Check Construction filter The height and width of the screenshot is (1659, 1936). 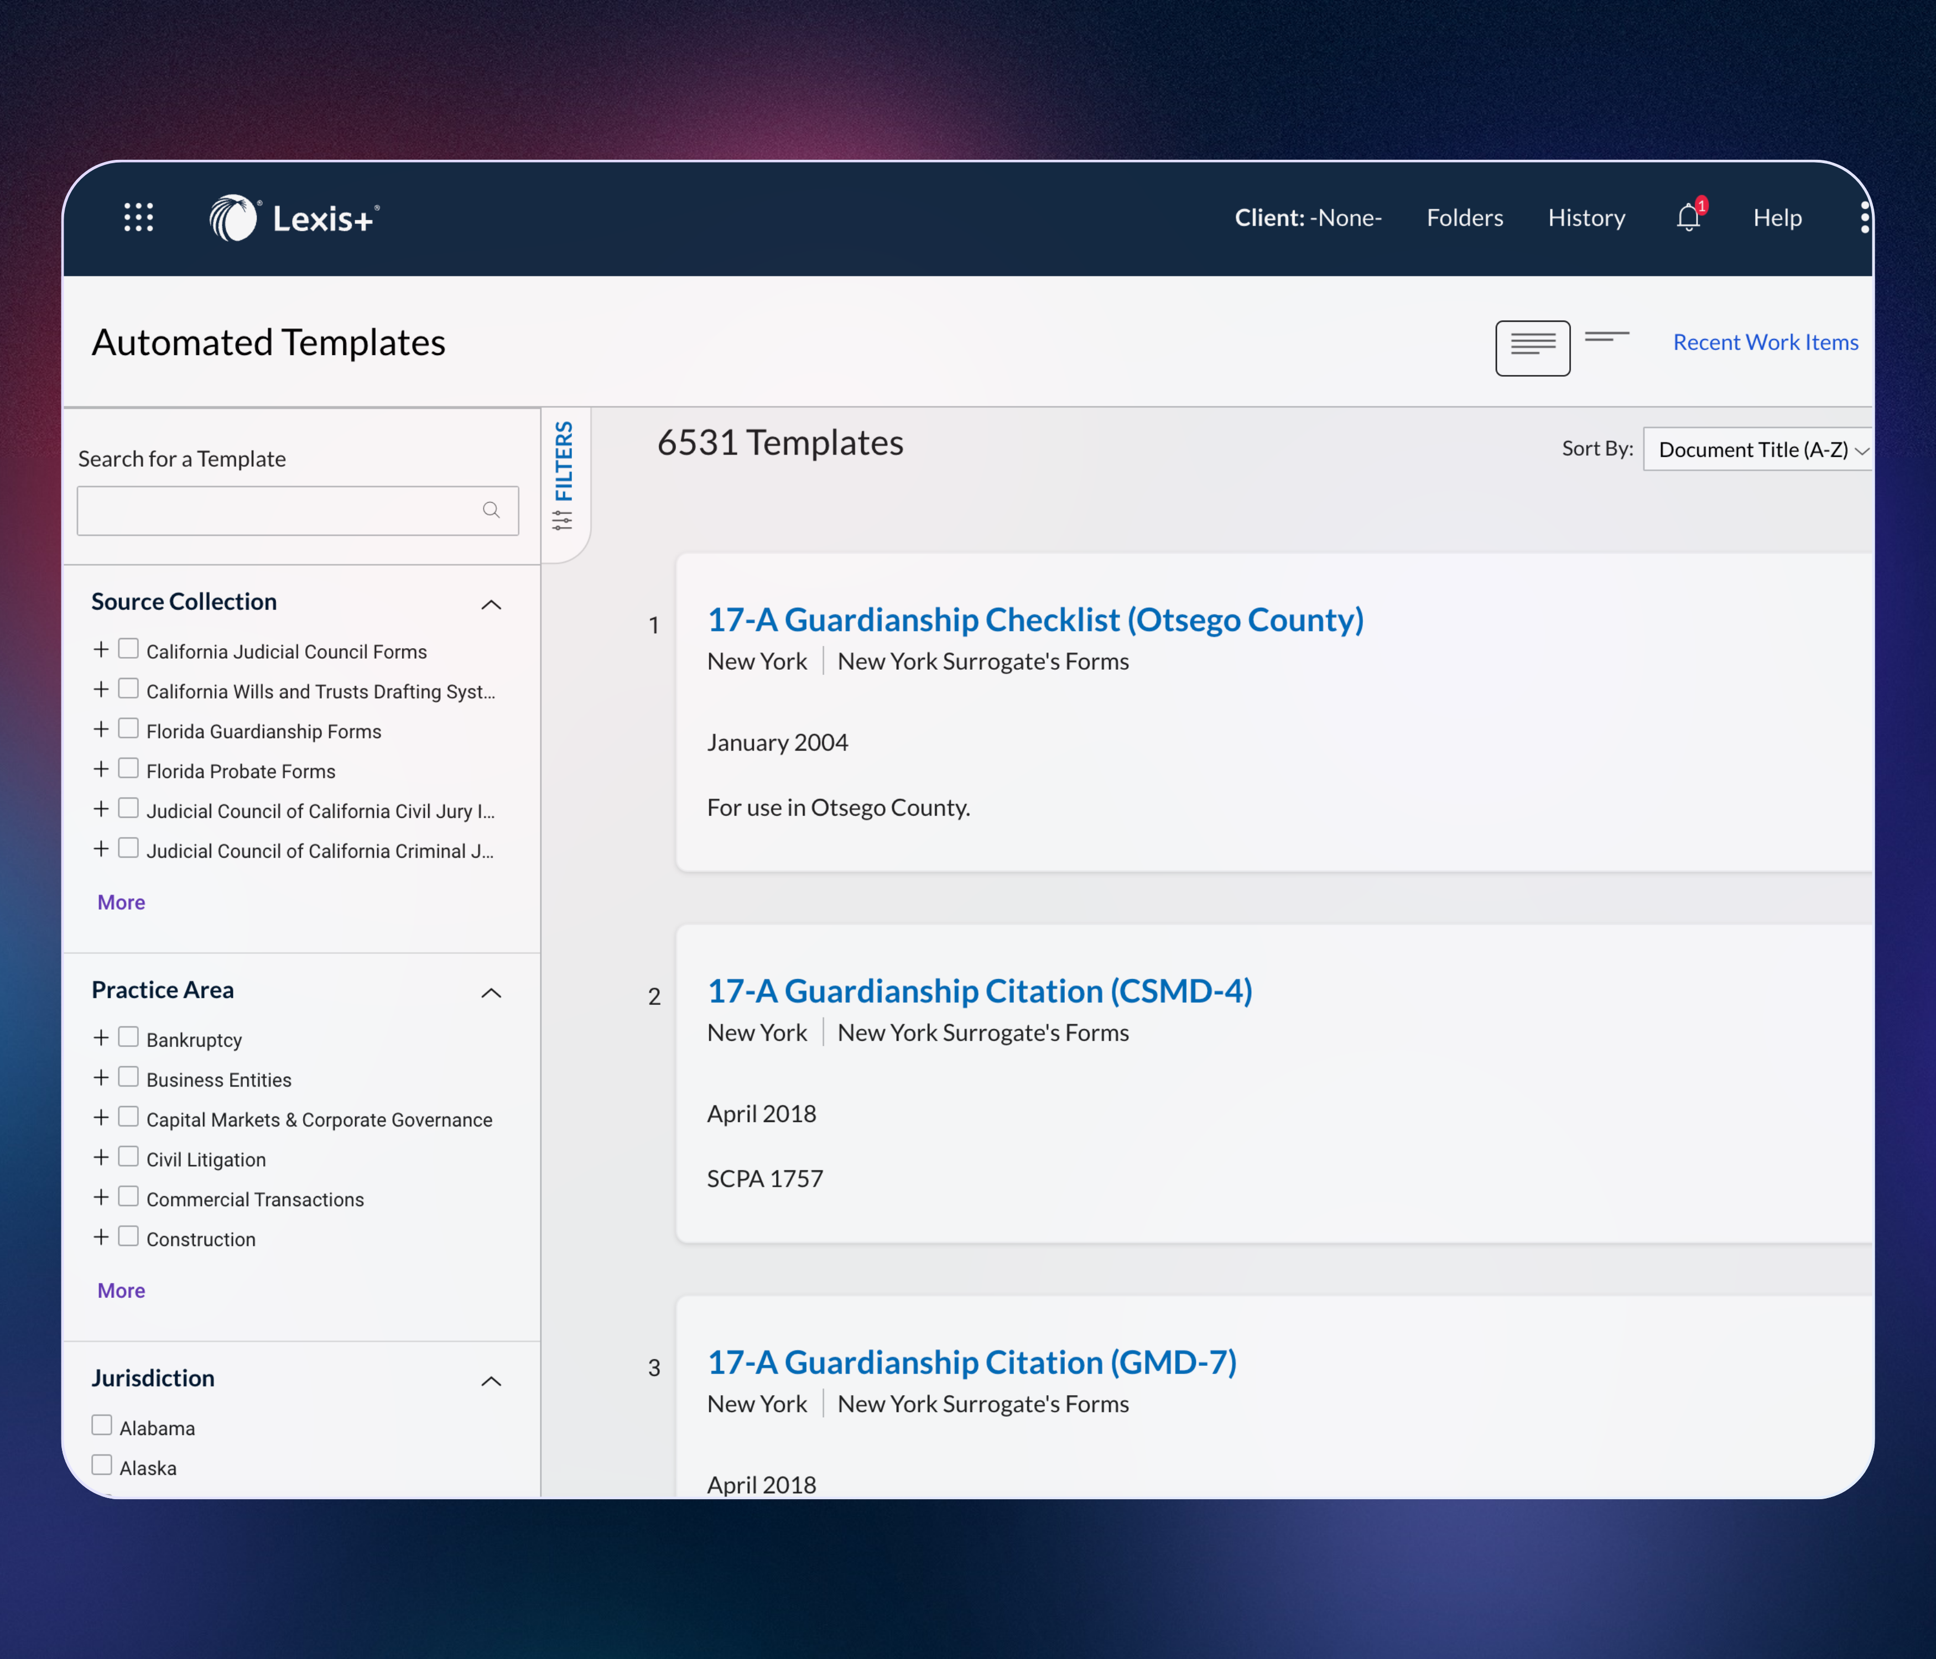click(129, 1237)
